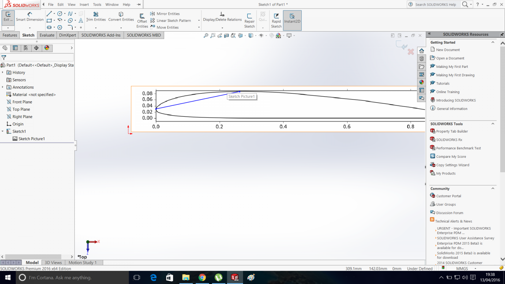Select the Smart Dimension tool
The width and height of the screenshot is (505, 284).
coord(30,16)
